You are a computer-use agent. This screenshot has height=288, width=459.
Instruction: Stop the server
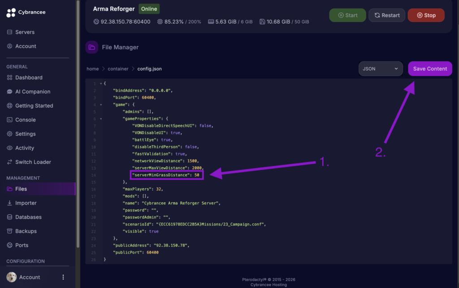(x=426, y=15)
